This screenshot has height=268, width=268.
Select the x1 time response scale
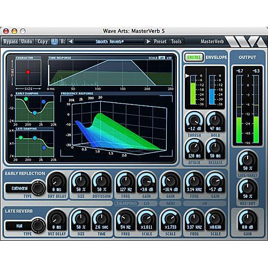coord(162,58)
